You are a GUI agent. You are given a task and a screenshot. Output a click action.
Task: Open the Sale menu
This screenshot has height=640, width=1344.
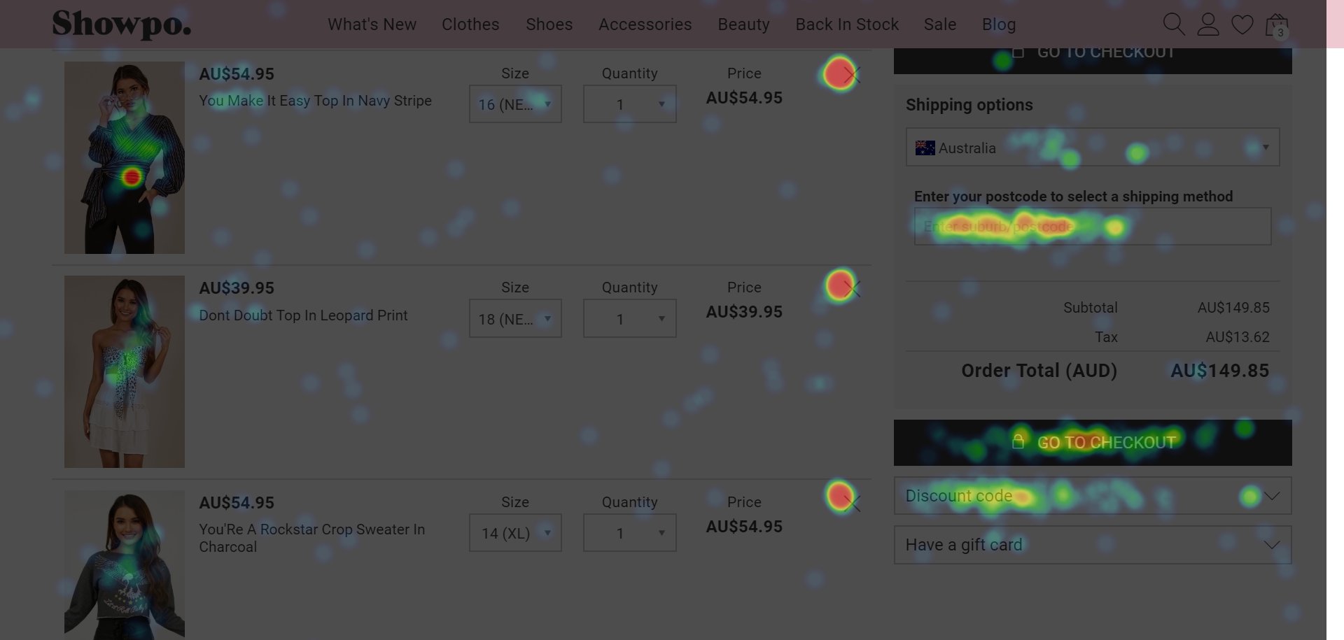[x=939, y=24]
